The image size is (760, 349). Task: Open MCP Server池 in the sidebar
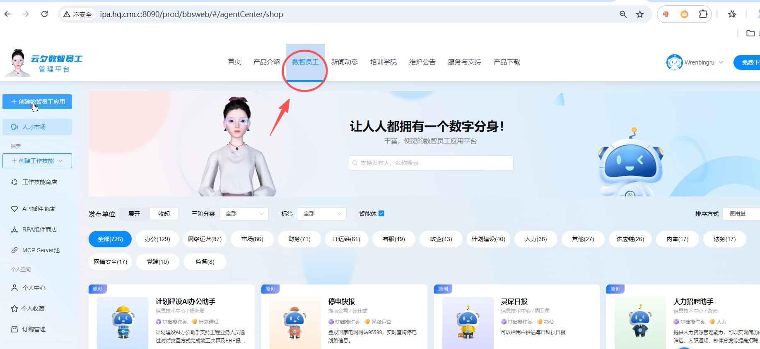[x=37, y=250]
